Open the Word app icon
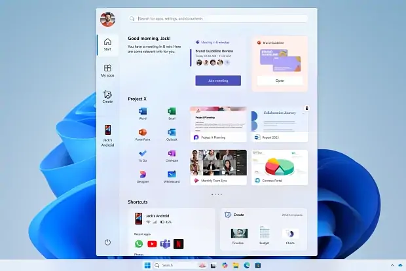Image resolution: width=406 pixels, height=271 pixels. pyautogui.click(x=142, y=112)
